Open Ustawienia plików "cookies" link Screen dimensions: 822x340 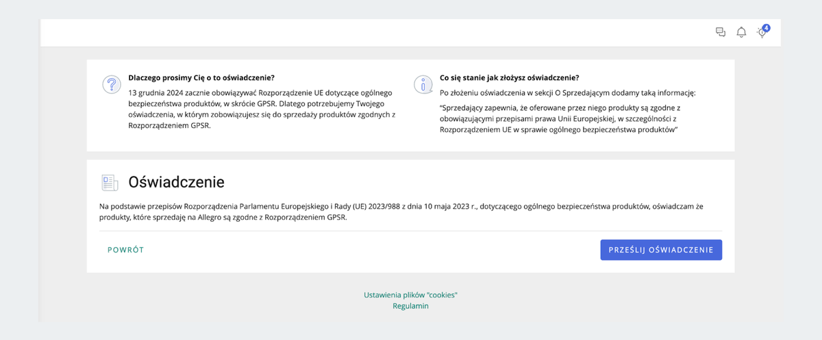tap(410, 295)
